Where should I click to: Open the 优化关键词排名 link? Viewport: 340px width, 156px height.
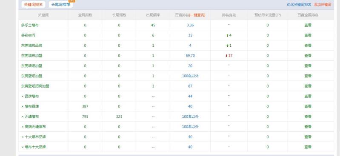[x=299, y=5]
